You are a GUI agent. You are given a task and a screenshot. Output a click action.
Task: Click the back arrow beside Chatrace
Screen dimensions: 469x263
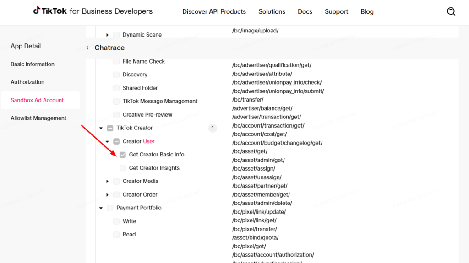coord(88,48)
